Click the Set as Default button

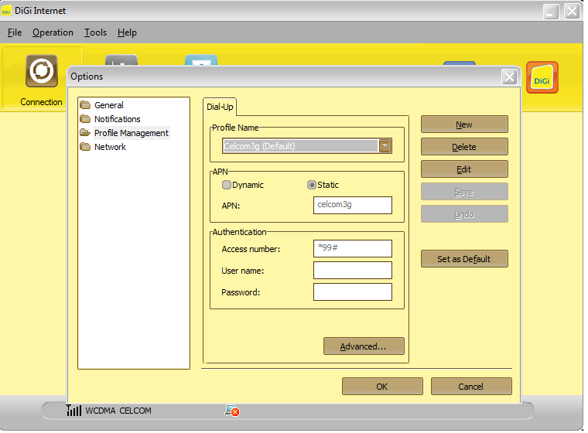[x=464, y=259]
